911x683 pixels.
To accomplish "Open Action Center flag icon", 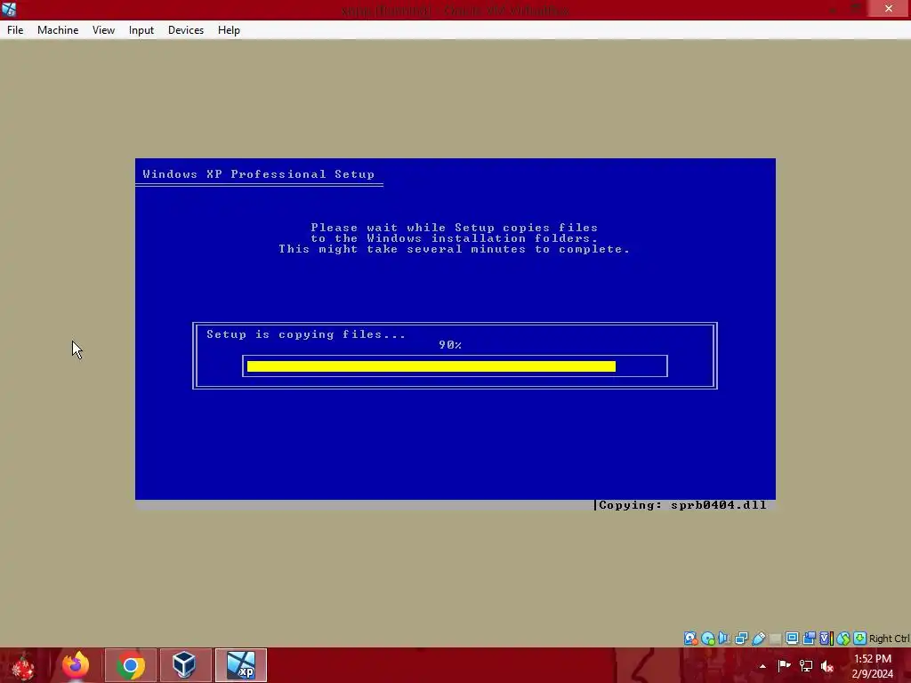I will (x=785, y=665).
